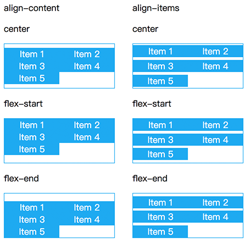Select Item 2 in align-content center box
Image resolution: width=250 pixels, height=243 pixels.
87,54
